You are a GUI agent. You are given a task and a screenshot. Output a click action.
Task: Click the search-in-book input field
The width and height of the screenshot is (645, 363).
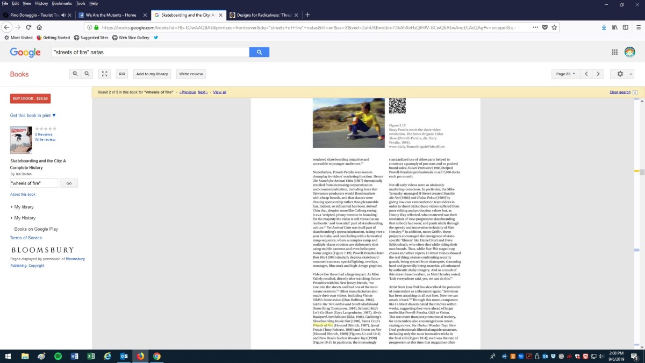click(x=34, y=183)
